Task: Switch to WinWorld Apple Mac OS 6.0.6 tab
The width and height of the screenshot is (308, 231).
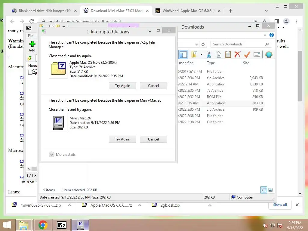Action: (x=188, y=11)
